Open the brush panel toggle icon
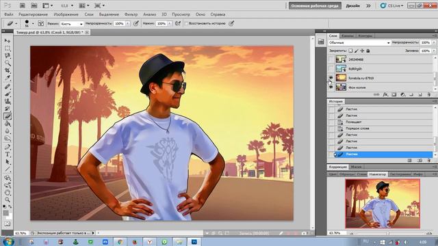 [x=41, y=23]
